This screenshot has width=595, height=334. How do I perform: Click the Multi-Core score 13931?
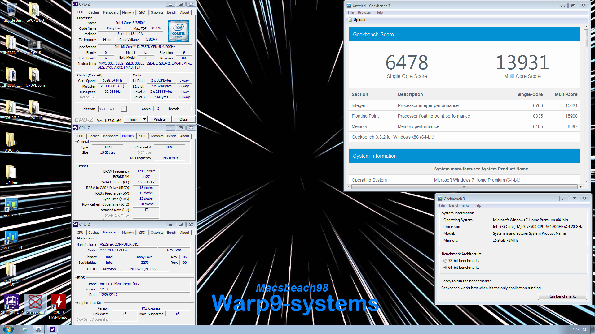(x=522, y=63)
